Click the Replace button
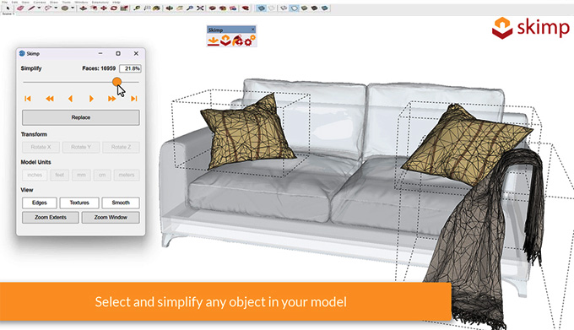 click(80, 117)
